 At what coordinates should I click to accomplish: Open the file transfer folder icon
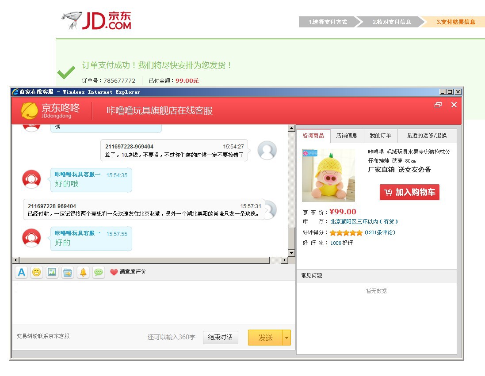[x=67, y=273]
